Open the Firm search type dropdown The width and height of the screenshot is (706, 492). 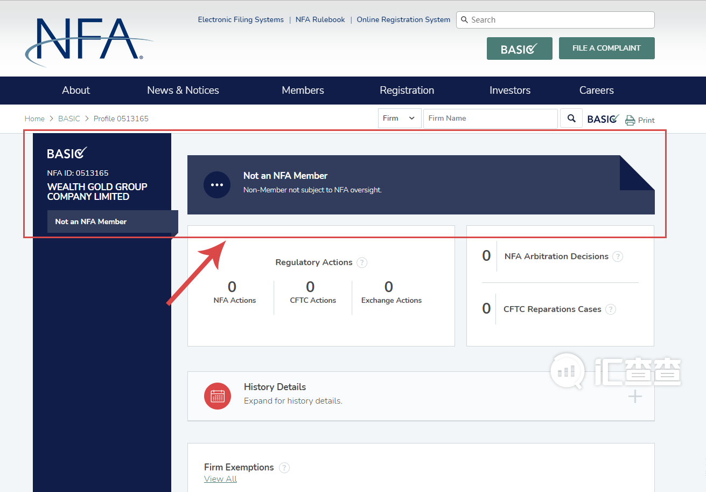pos(399,119)
